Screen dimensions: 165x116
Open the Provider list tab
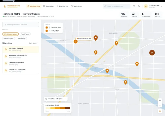pos(62,6)
